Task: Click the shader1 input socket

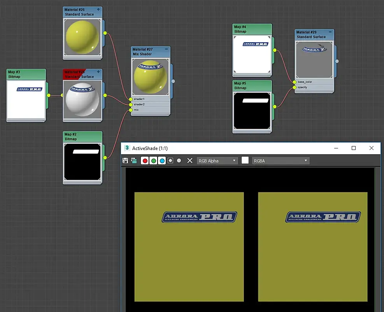Action: (x=131, y=99)
